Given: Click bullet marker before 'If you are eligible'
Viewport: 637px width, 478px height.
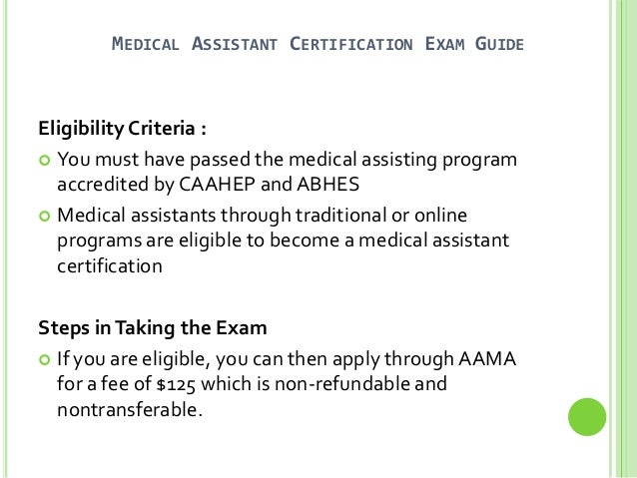Looking at the screenshot, I should 43,358.
